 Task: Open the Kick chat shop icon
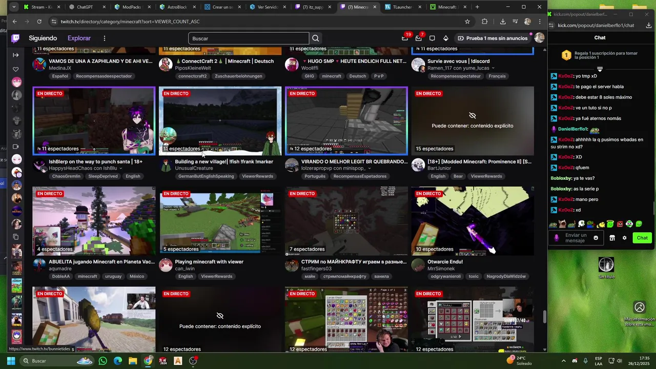(612, 238)
